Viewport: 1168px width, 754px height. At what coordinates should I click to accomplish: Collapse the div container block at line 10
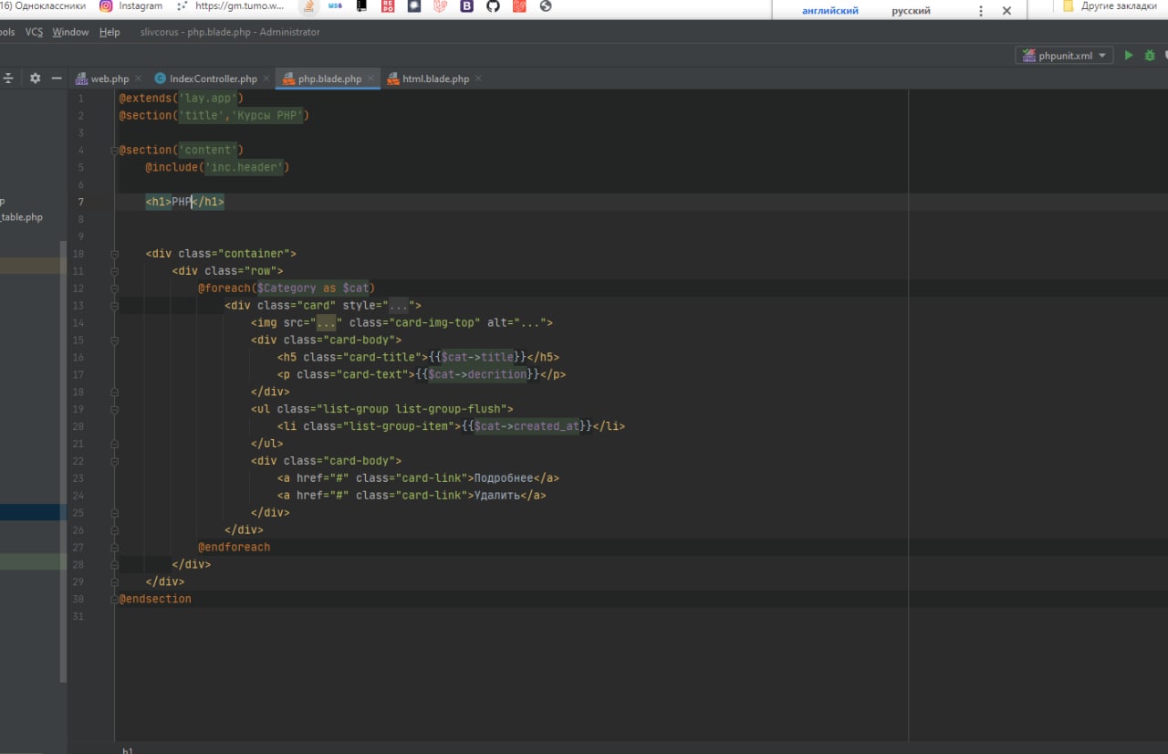pyautogui.click(x=114, y=254)
